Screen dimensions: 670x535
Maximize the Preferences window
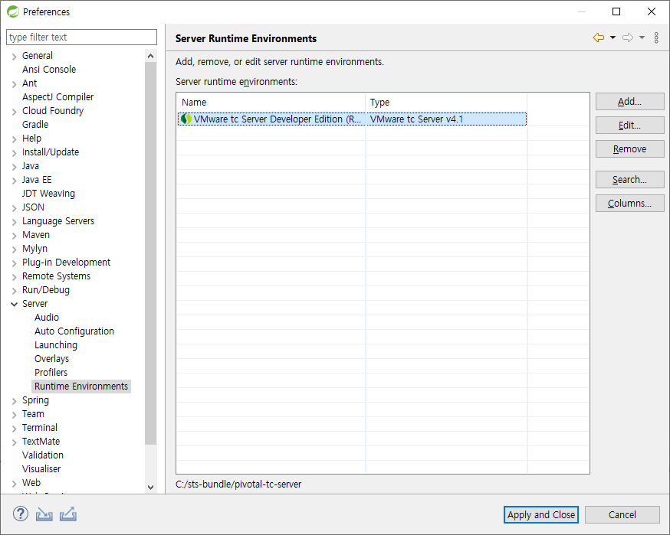pyautogui.click(x=616, y=11)
